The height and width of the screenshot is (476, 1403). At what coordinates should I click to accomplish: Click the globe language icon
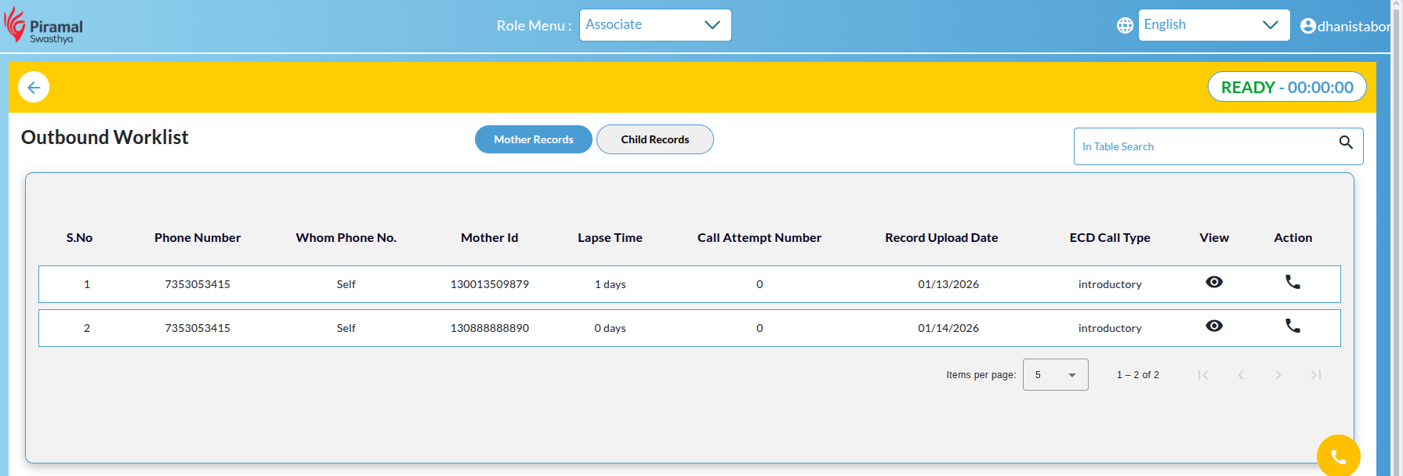pos(1125,26)
